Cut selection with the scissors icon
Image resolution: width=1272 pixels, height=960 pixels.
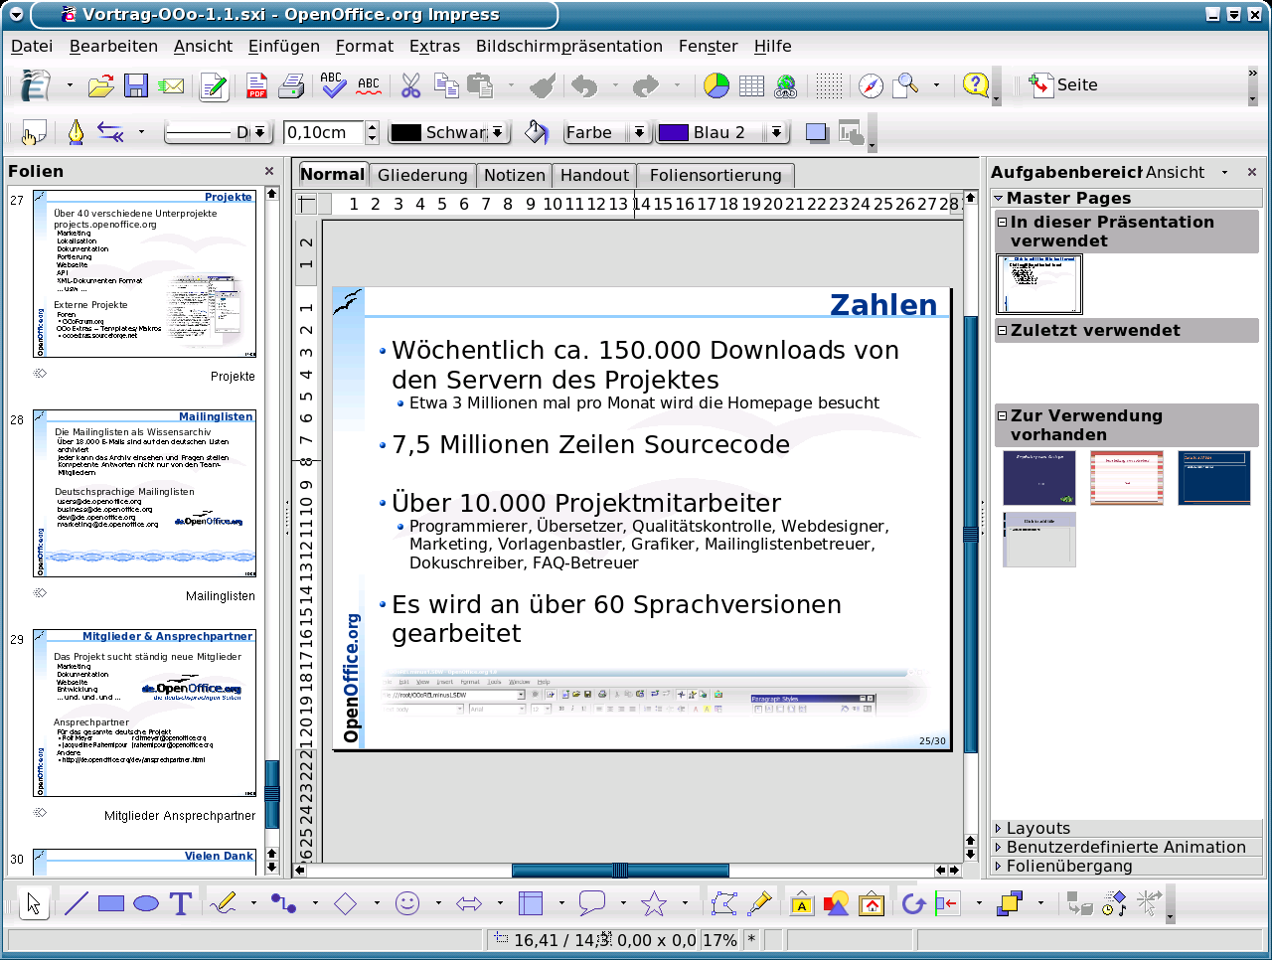[x=410, y=86]
